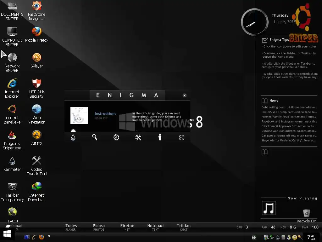
Task: Open the Creative Commons tab in Enigma
Action: pos(181,137)
